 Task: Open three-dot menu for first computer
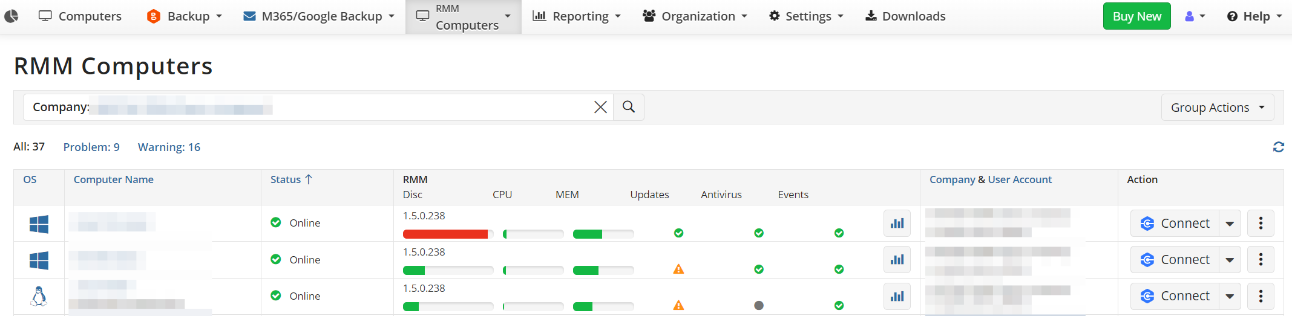coord(1261,224)
